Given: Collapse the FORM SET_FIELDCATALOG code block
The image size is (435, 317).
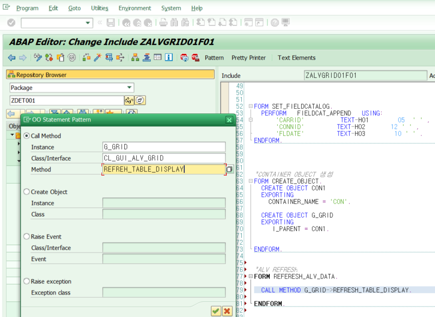Looking at the screenshot, I should click(251, 106).
